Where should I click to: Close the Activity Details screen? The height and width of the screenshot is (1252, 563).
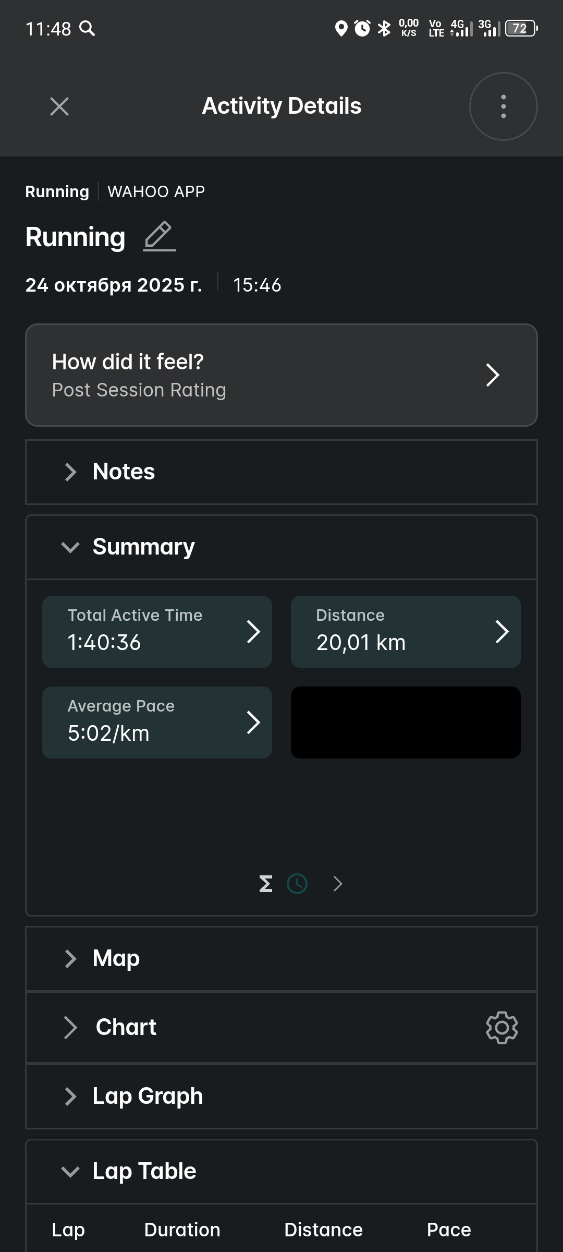59,106
